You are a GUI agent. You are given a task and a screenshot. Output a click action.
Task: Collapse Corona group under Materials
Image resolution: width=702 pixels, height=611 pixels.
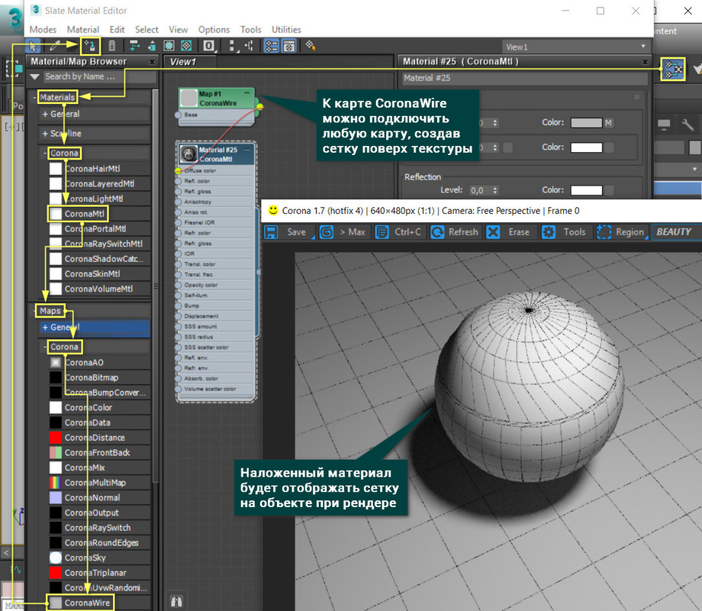pyautogui.click(x=45, y=154)
